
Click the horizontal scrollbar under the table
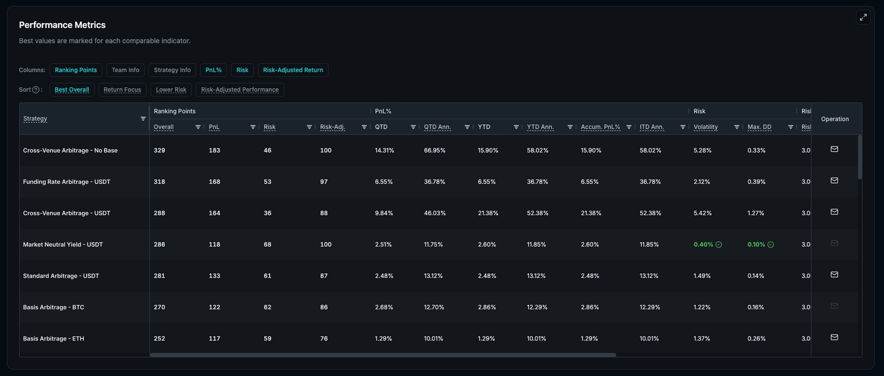[383, 355]
